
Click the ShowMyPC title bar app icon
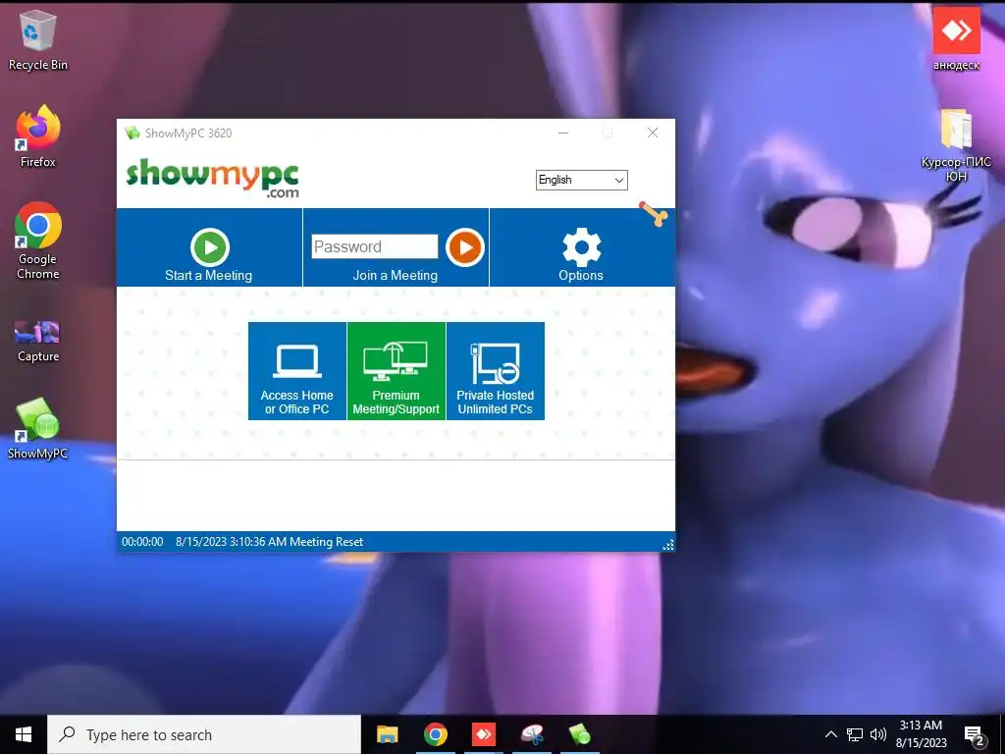[x=132, y=133]
